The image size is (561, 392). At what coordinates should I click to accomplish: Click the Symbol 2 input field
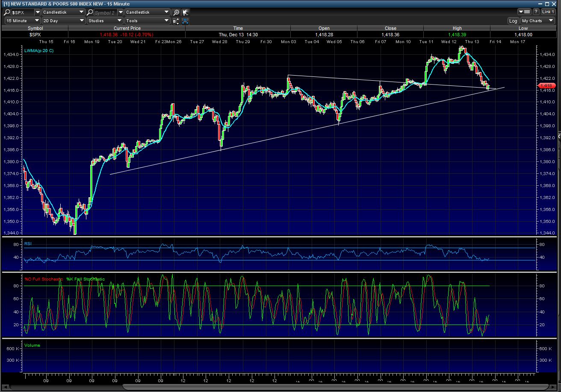point(105,12)
